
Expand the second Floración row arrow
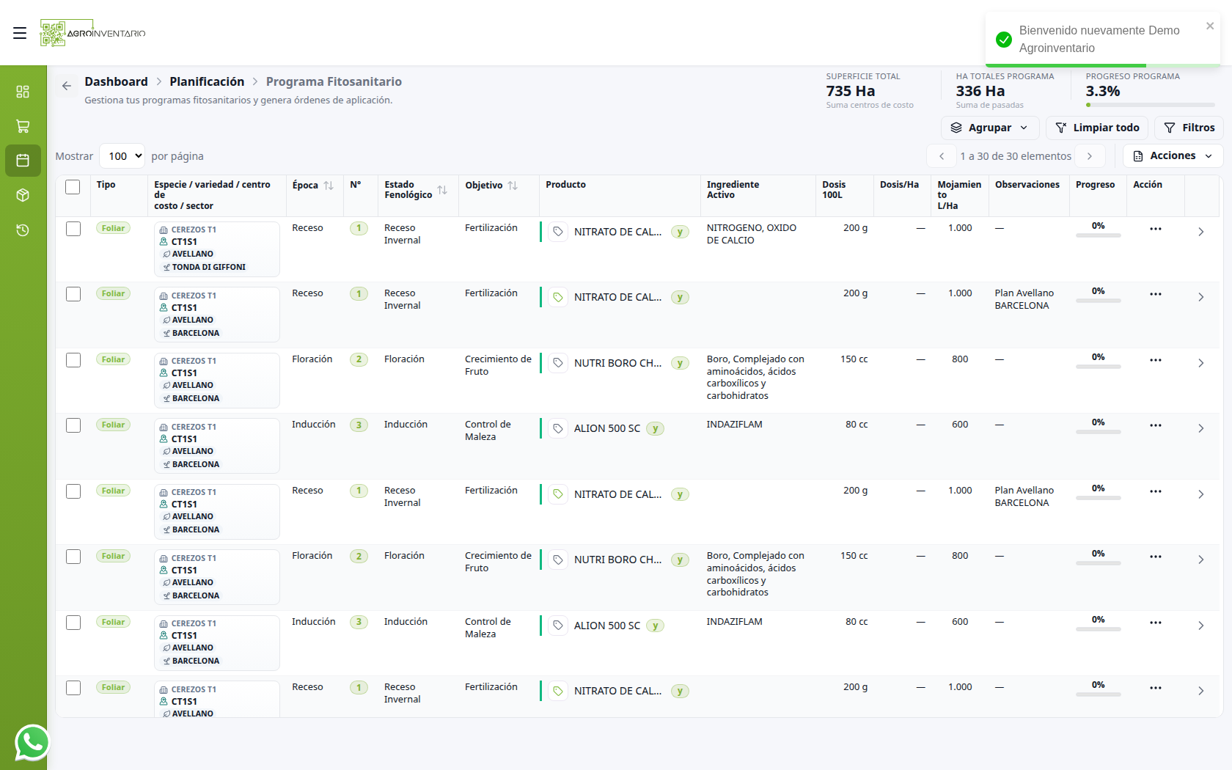1201,560
